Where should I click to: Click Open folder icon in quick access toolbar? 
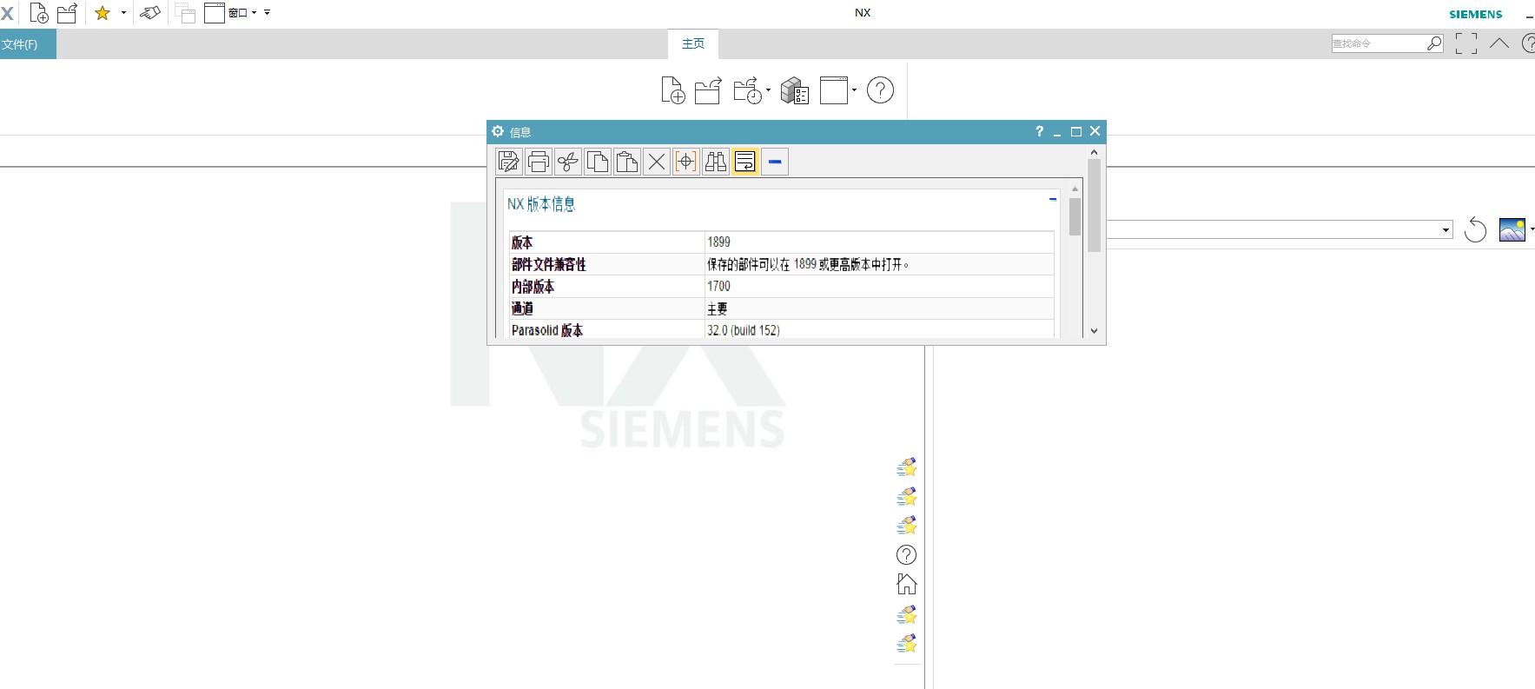(x=68, y=13)
